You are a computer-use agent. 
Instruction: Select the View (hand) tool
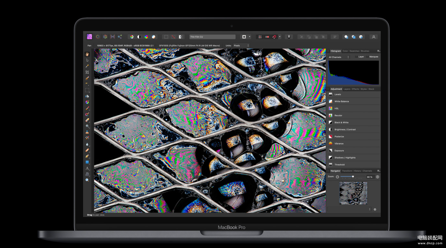coord(87,54)
